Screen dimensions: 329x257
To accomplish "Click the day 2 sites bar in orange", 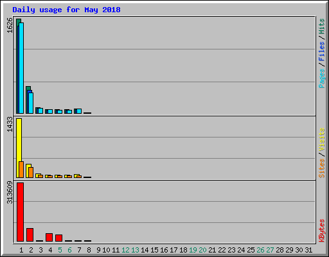I will (31, 172).
